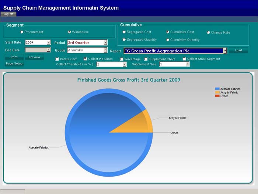Open the Supplement Size dropdown
The height and width of the screenshot is (194, 258).
pyautogui.click(x=188, y=64)
